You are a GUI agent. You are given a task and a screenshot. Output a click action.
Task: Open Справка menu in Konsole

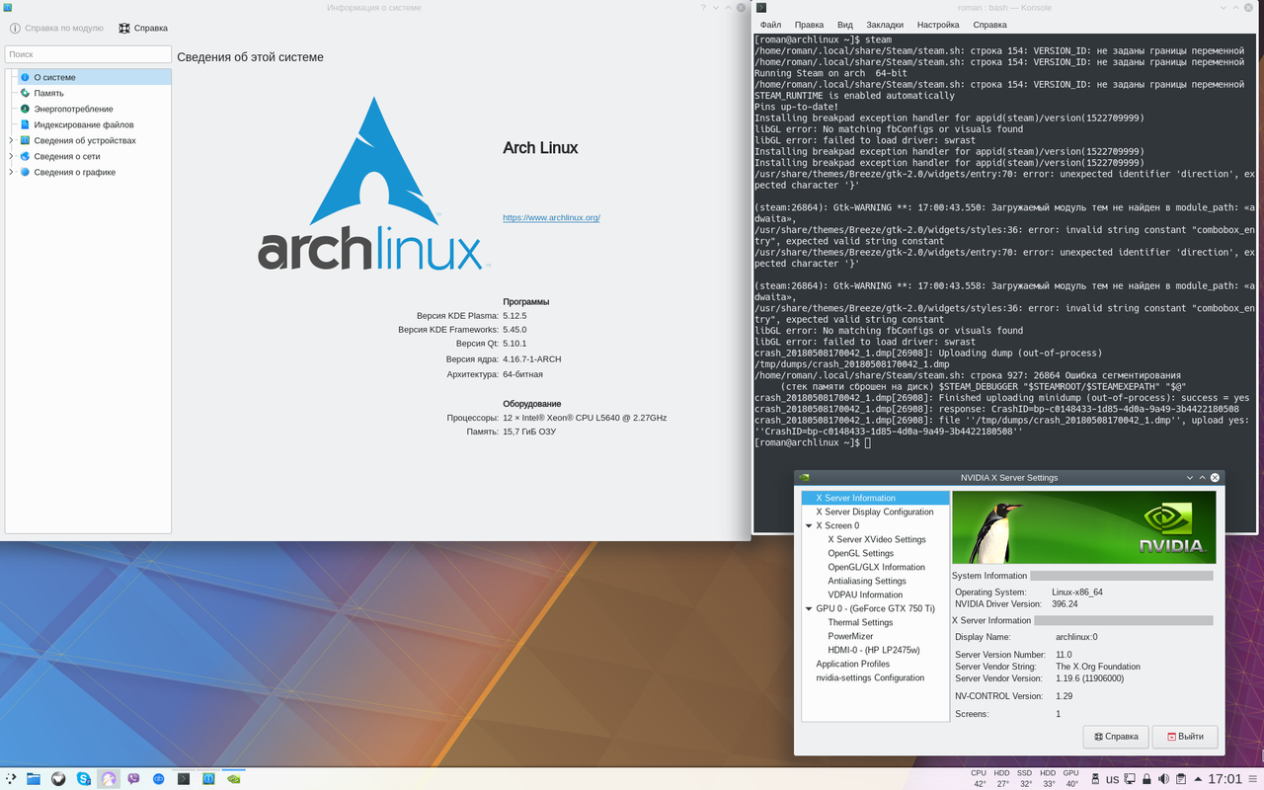[x=990, y=25]
